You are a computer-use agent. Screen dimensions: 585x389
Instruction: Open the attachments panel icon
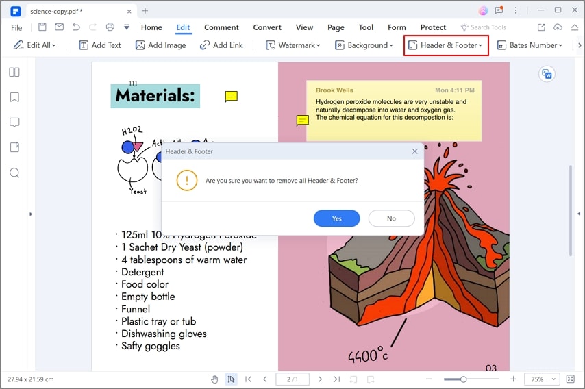click(14, 147)
